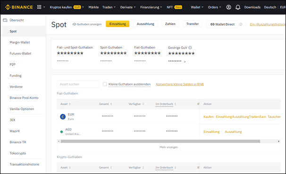The image size is (286, 174).
Task: Expand the Orders dropdown menu
Action: [x=220, y=7]
